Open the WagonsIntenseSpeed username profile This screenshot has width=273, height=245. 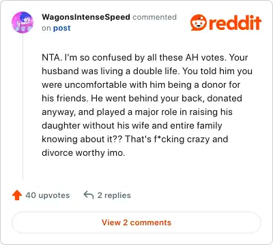pos(86,17)
